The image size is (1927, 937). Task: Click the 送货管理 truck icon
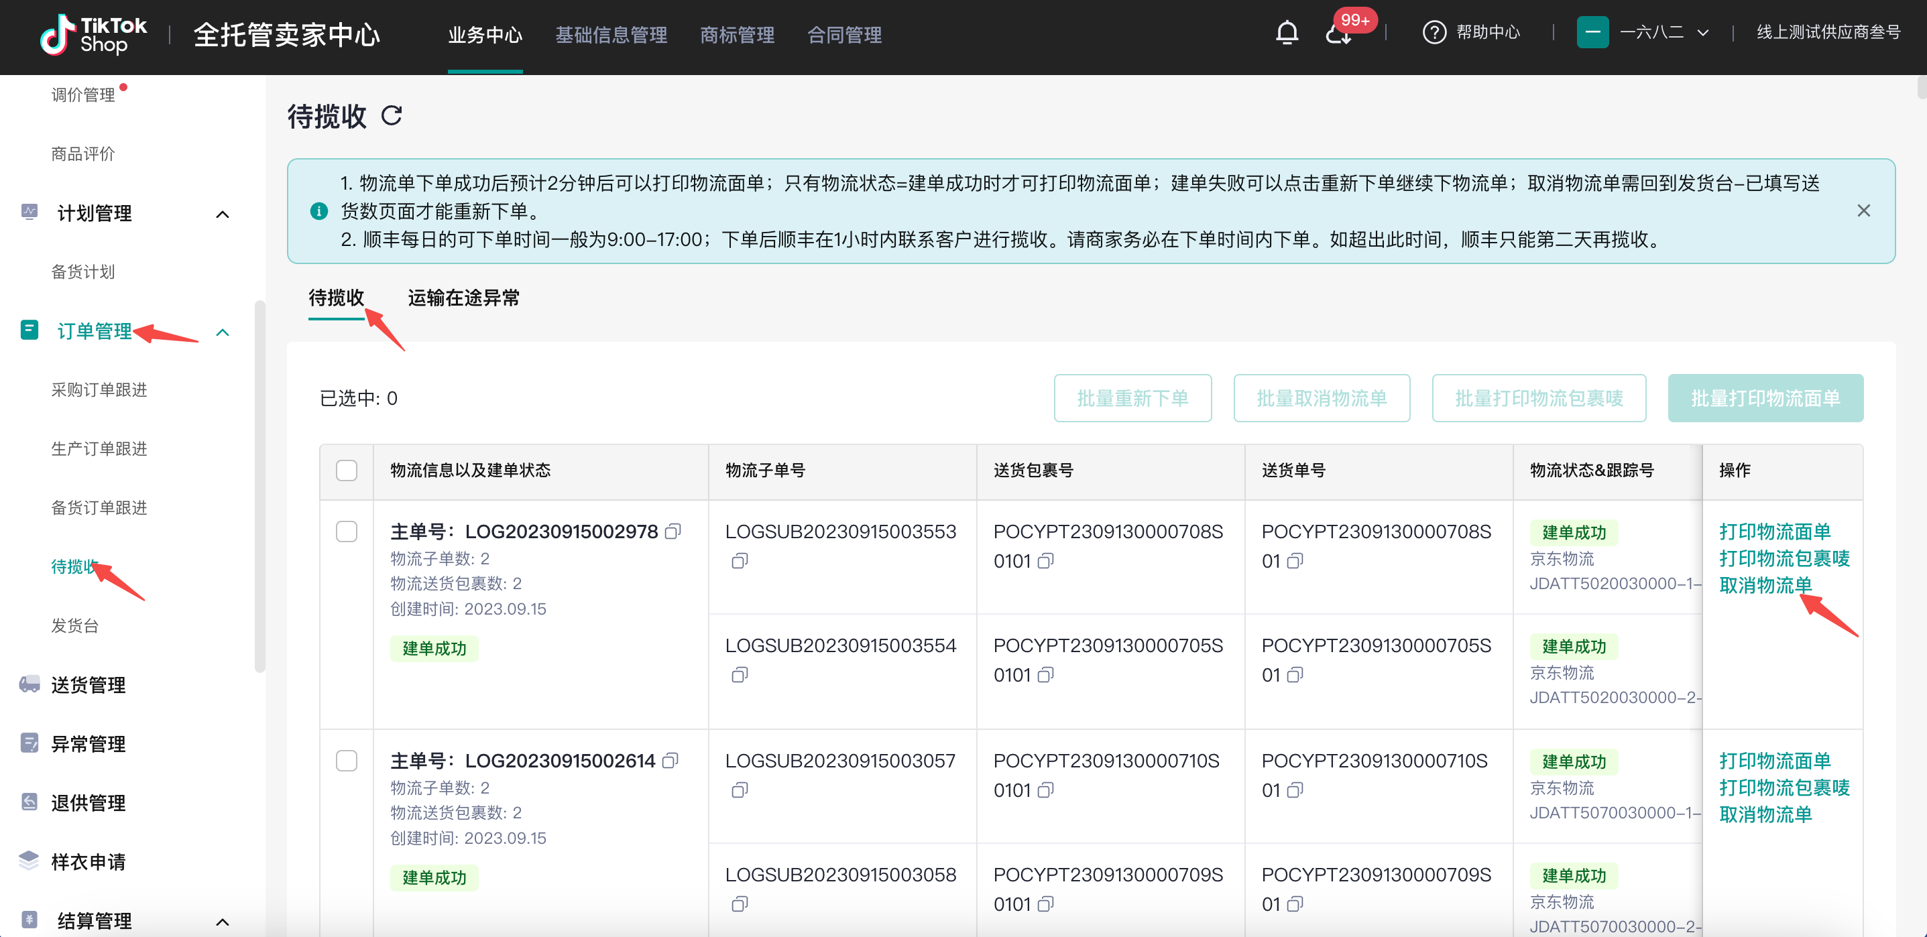pos(30,684)
